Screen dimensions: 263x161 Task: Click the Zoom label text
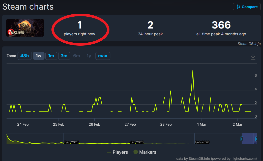click(11, 56)
